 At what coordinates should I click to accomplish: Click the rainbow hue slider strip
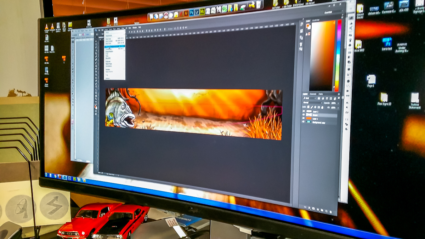pyautogui.click(x=338, y=53)
